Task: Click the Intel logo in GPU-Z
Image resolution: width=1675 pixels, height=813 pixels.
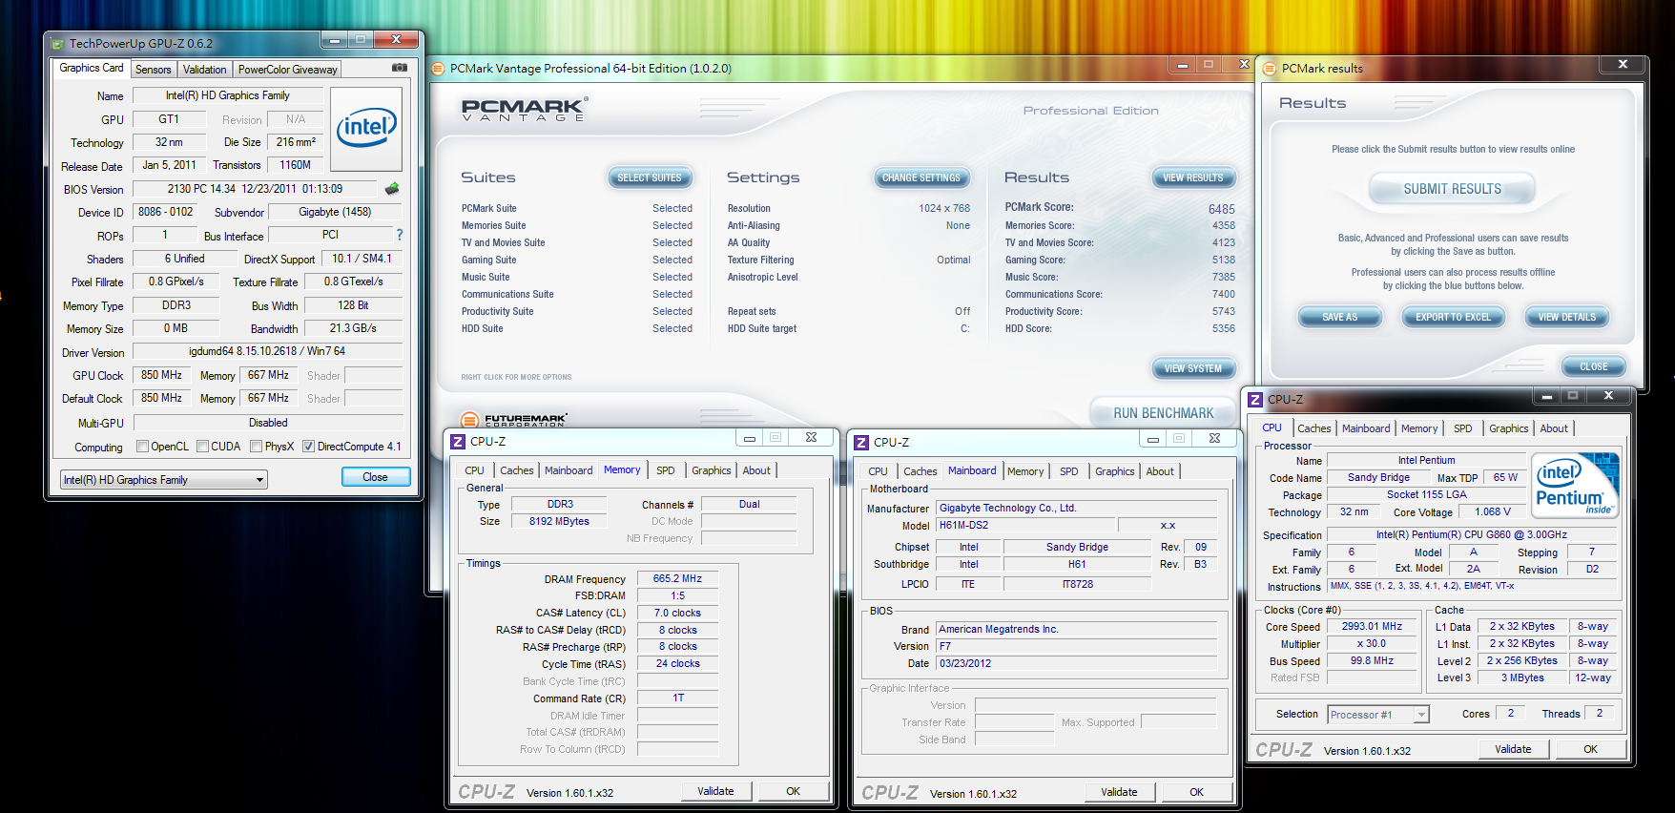Action: tap(366, 129)
